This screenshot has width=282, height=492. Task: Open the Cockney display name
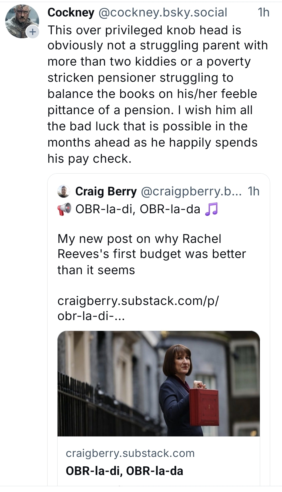coord(71,12)
